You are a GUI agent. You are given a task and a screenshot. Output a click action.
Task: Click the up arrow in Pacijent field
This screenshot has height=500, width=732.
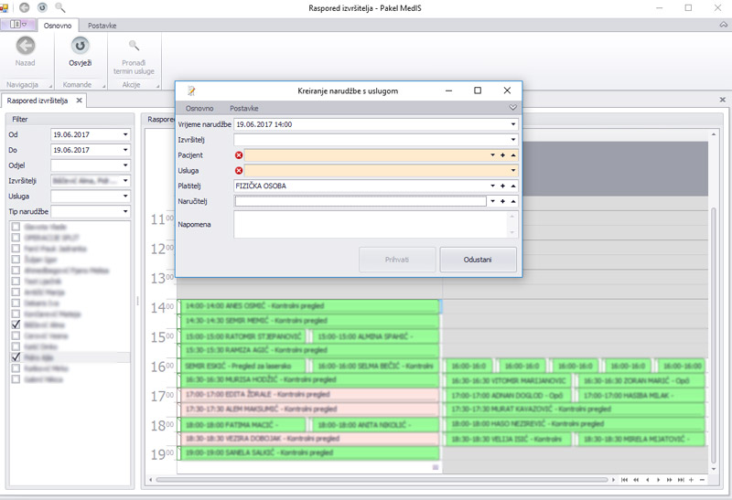(x=513, y=155)
